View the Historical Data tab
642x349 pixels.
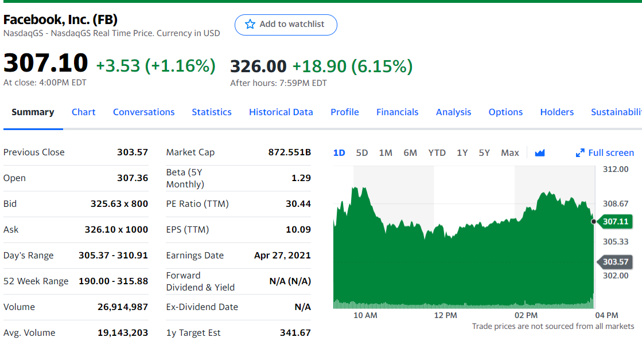point(281,112)
